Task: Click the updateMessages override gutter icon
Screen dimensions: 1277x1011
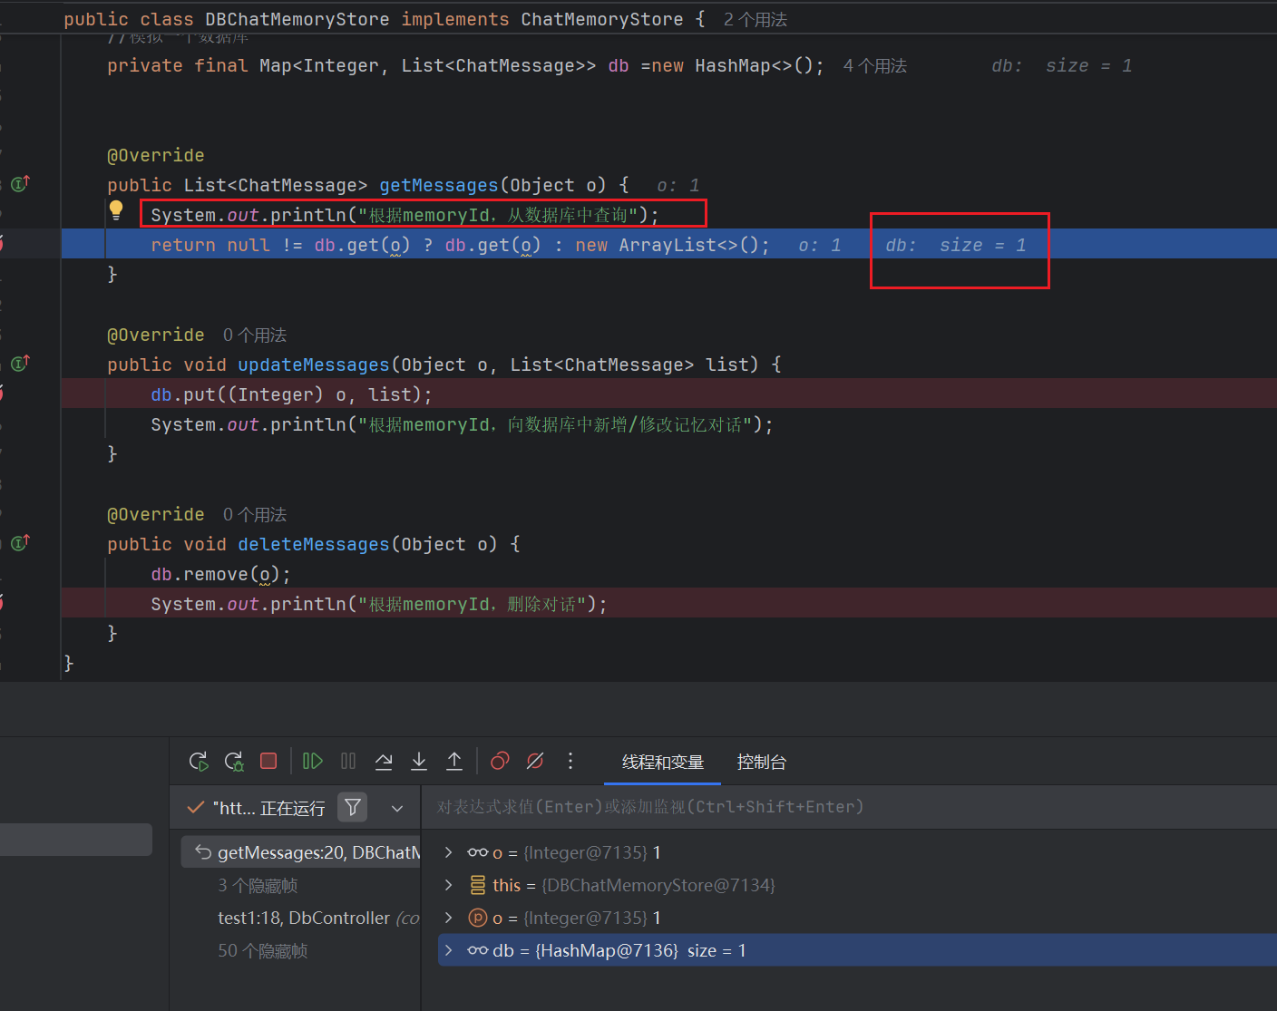Action: 20,364
